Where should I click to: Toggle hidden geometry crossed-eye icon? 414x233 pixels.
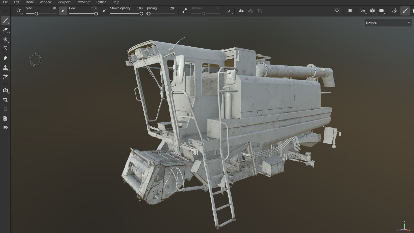pos(337,11)
